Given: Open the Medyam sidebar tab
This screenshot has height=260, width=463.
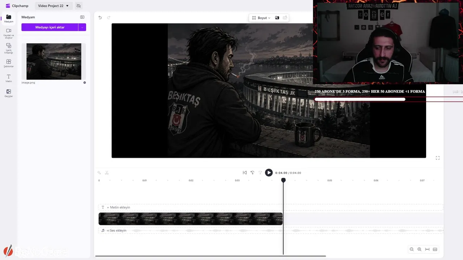Looking at the screenshot, I should click(x=9, y=19).
